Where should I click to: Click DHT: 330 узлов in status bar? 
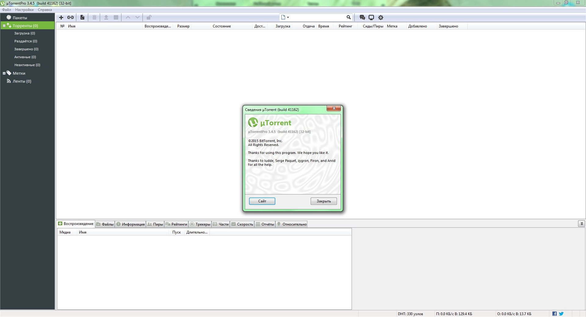(x=410, y=314)
